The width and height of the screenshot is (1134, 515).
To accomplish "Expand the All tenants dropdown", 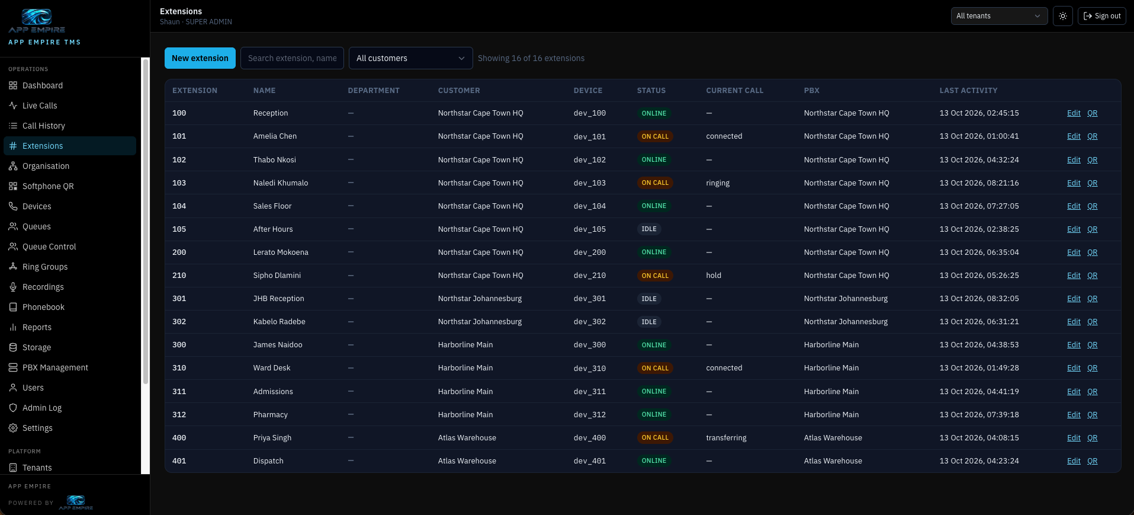I will tap(999, 16).
